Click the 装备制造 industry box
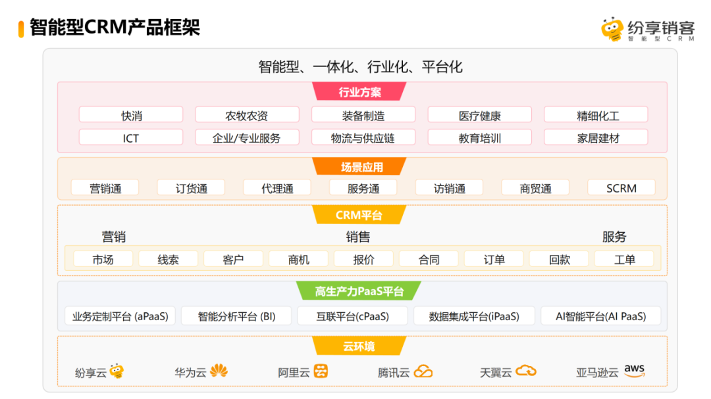Screen dimensions: 711x399 click(x=363, y=115)
